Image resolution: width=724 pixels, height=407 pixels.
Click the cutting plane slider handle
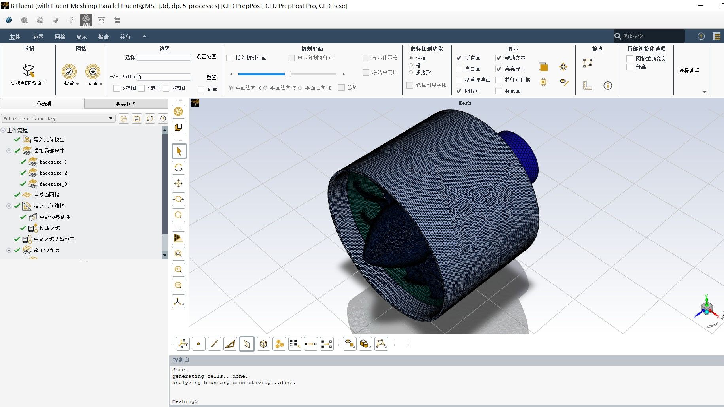click(288, 74)
